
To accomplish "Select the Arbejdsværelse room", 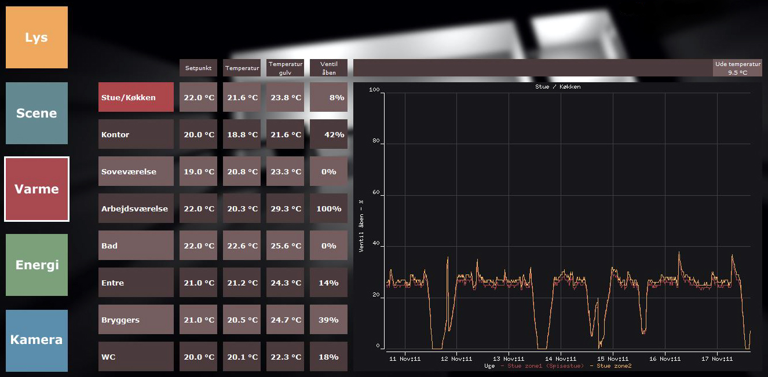I will pyautogui.click(x=136, y=208).
